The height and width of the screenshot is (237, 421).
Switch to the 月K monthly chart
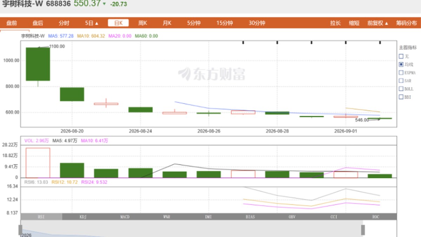click(x=167, y=23)
